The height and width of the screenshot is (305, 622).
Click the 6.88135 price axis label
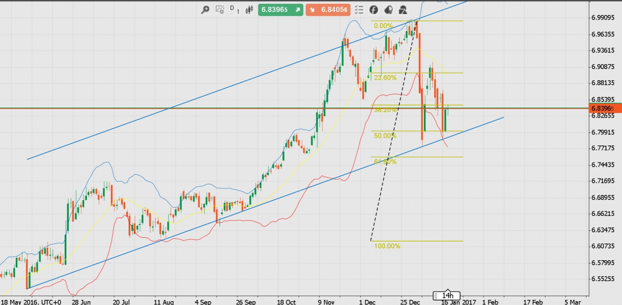(602, 83)
